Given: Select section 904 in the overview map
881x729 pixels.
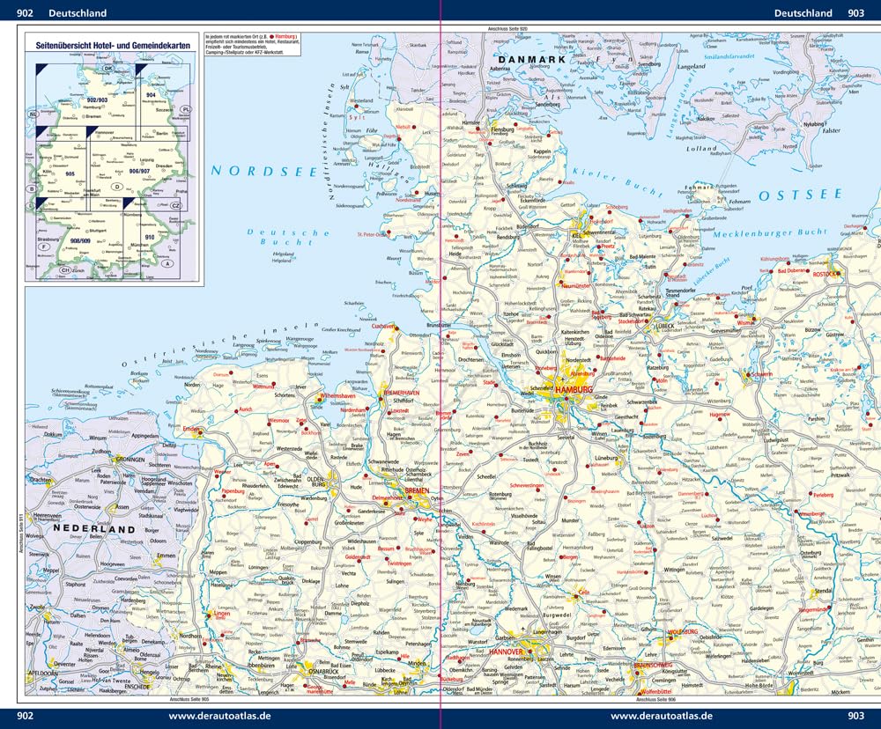Looking at the screenshot, I should point(151,95).
